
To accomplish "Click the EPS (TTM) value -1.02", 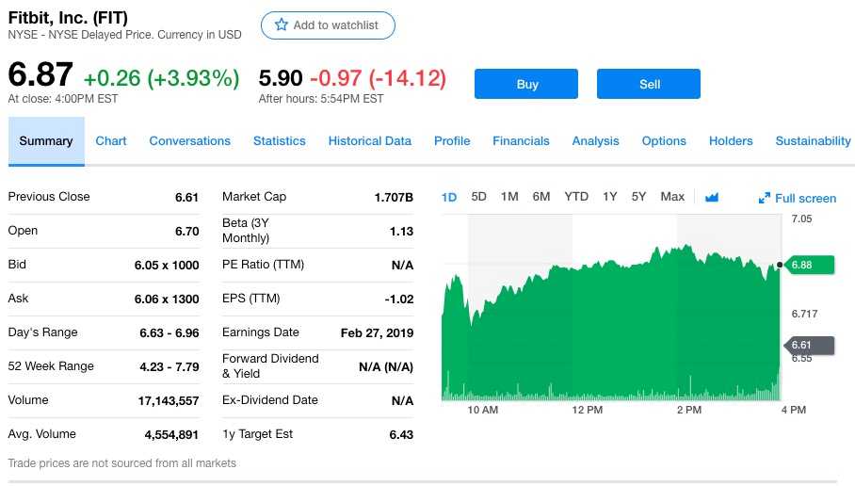I will click(x=398, y=299).
